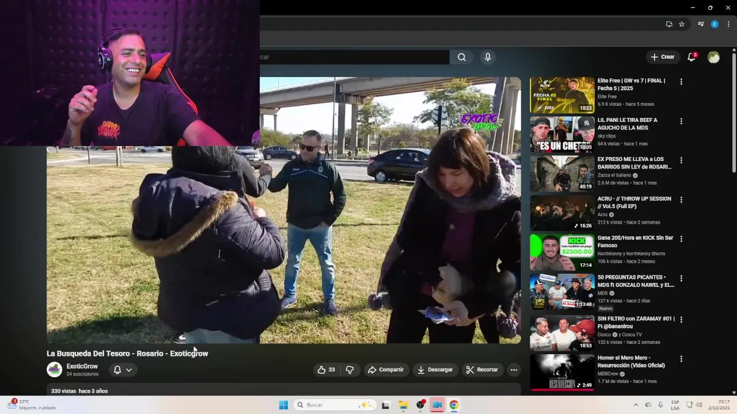Open Chrome media controls icon
Image resolution: width=737 pixels, height=414 pixels.
click(x=701, y=24)
